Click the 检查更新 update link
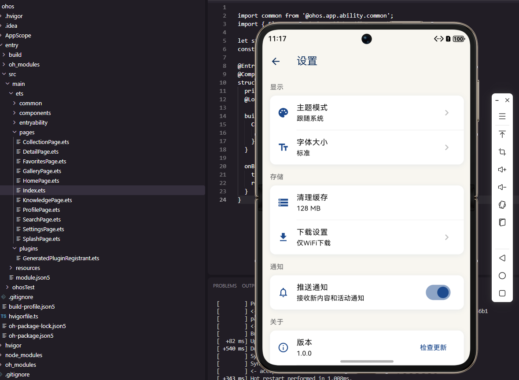Viewport: 519px width, 380px height. 433,347
